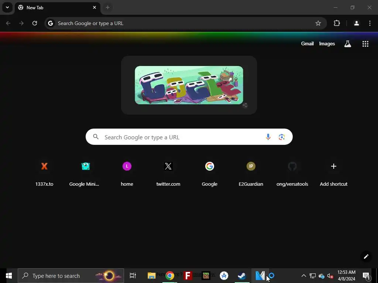Start voice search with microphone
The image size is (378, 283).
click(268, 137)
